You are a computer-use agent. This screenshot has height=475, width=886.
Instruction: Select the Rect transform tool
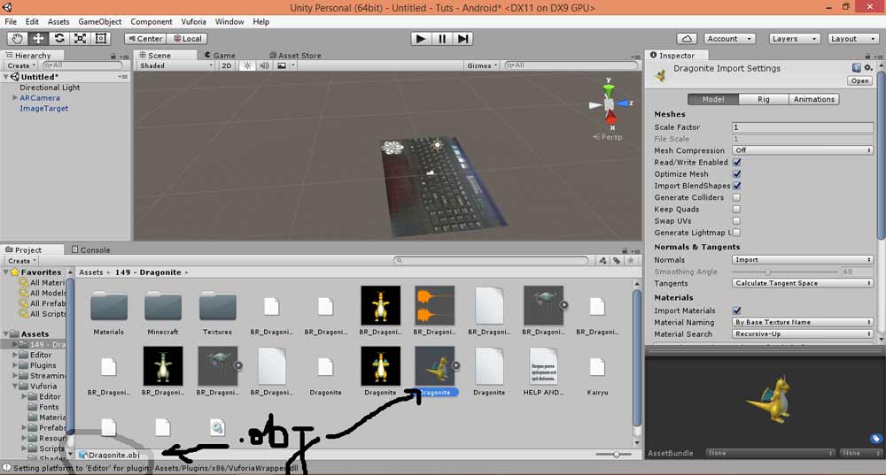tap(101, 38)
